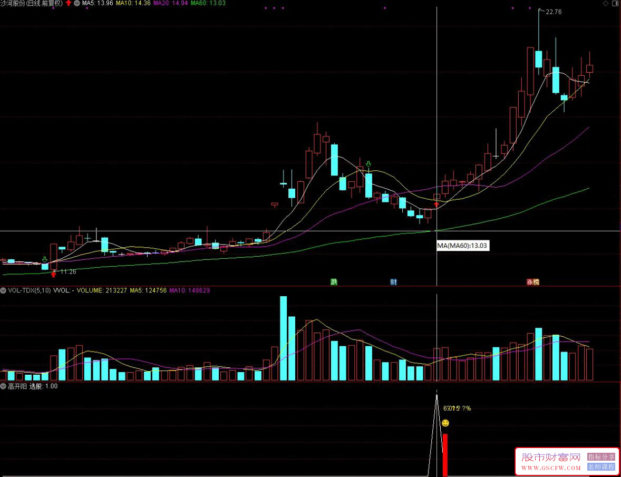Click the 选股: 1.00 readout

44,386
